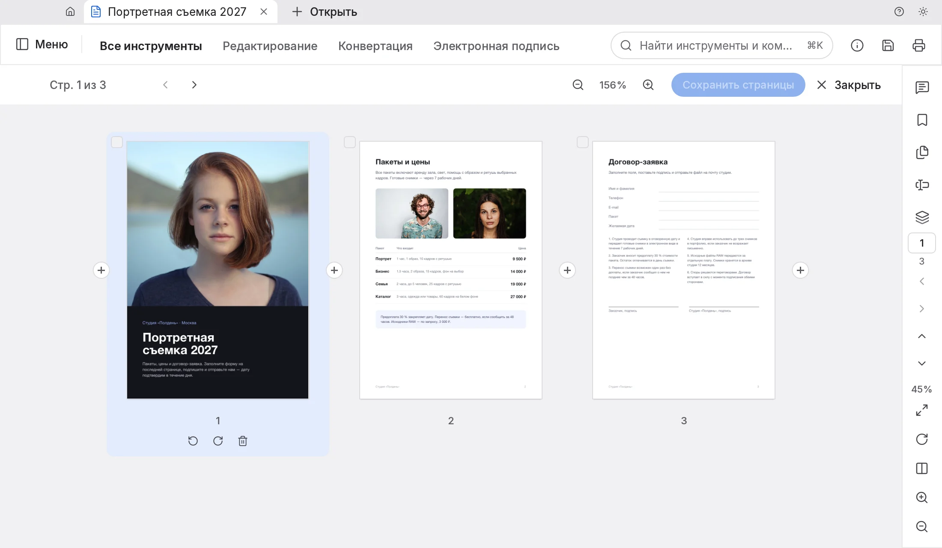Select page 3 checkbox
The height and width of the screenshot is (548, 942).
pyautogui.click(x=583, y=142)
